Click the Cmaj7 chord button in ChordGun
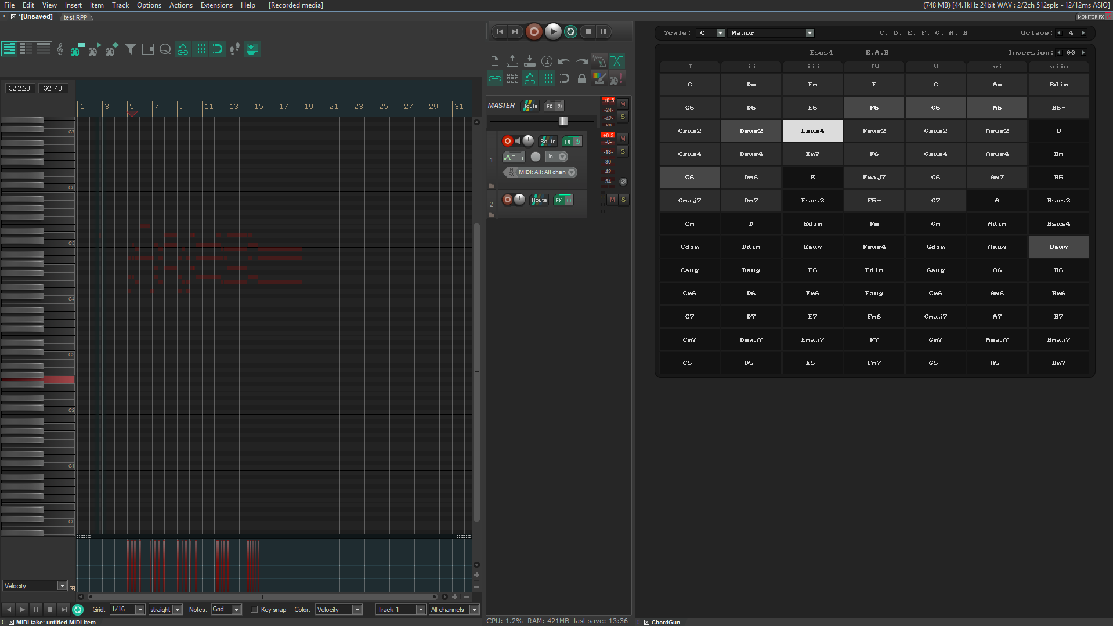Viewport: 1113px width, 626px height. (689, 201)
